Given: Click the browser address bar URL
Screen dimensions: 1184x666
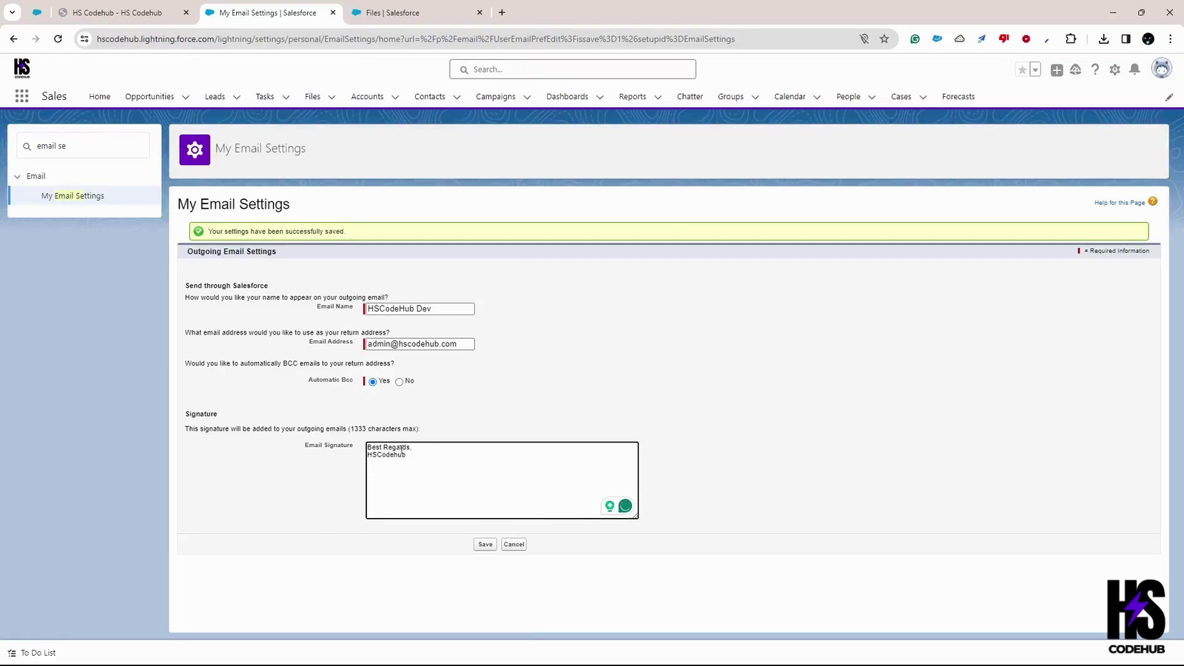Looking at the screenshot, I should (x=416, y=39).
